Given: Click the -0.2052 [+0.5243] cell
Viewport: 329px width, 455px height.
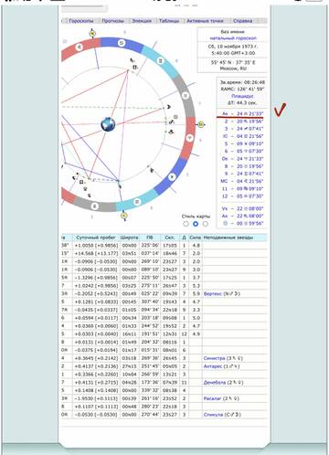Looking at the screenshot, I should point(96,294).
